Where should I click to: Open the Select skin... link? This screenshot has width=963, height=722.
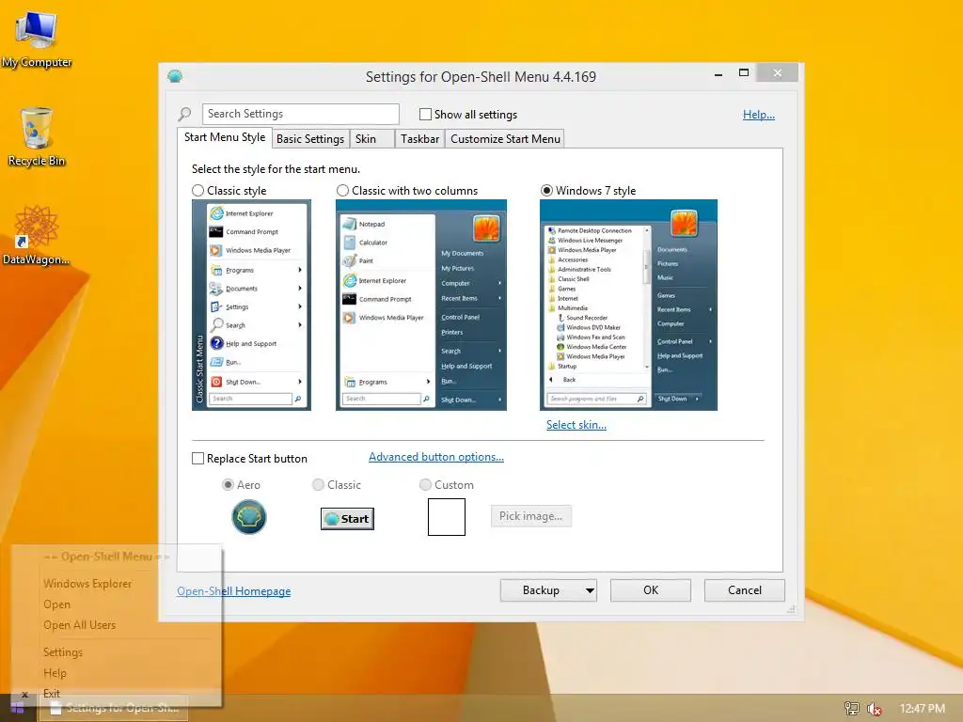pos(576,425)
